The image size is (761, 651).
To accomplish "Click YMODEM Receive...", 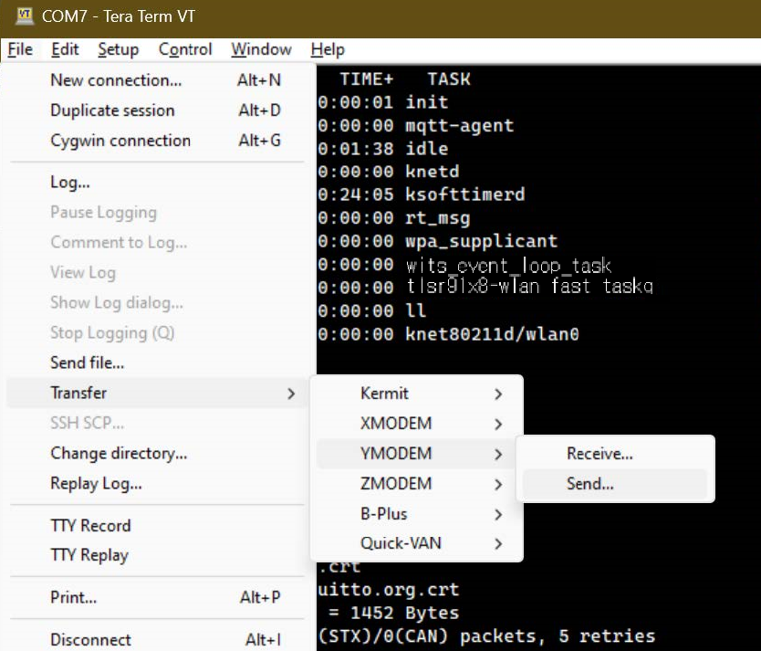I will click(x=615, y=454).
